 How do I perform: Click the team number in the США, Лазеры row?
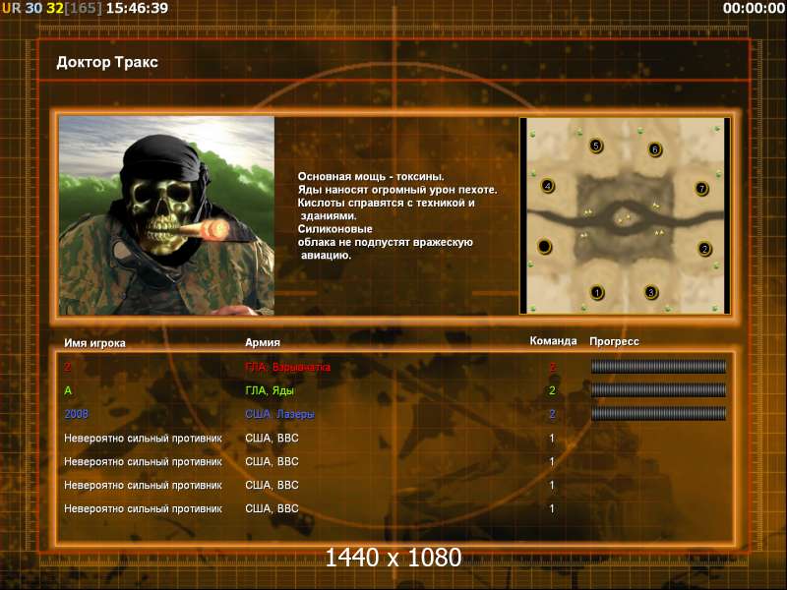(x=552, y=414)
